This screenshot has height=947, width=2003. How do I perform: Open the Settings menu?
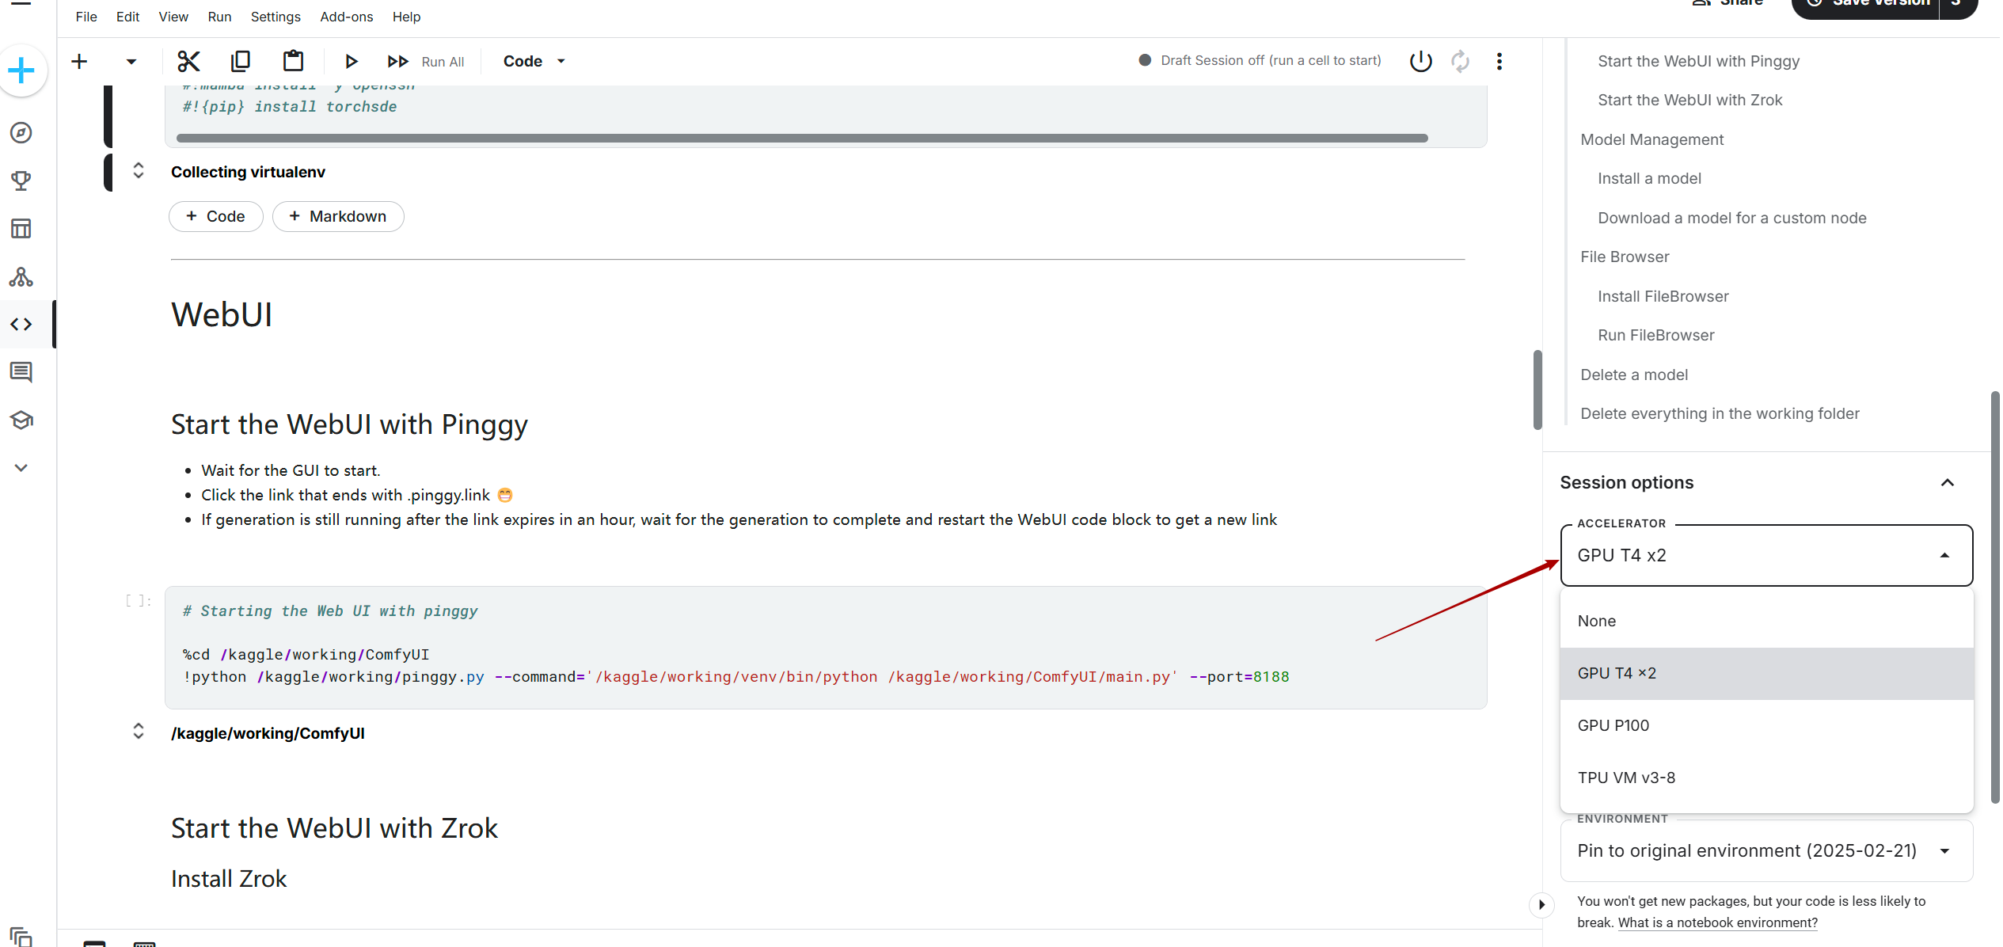click(275, 17)
